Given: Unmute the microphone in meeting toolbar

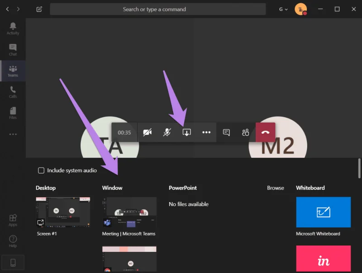Looking at the screenshot, I should [167, 132].
